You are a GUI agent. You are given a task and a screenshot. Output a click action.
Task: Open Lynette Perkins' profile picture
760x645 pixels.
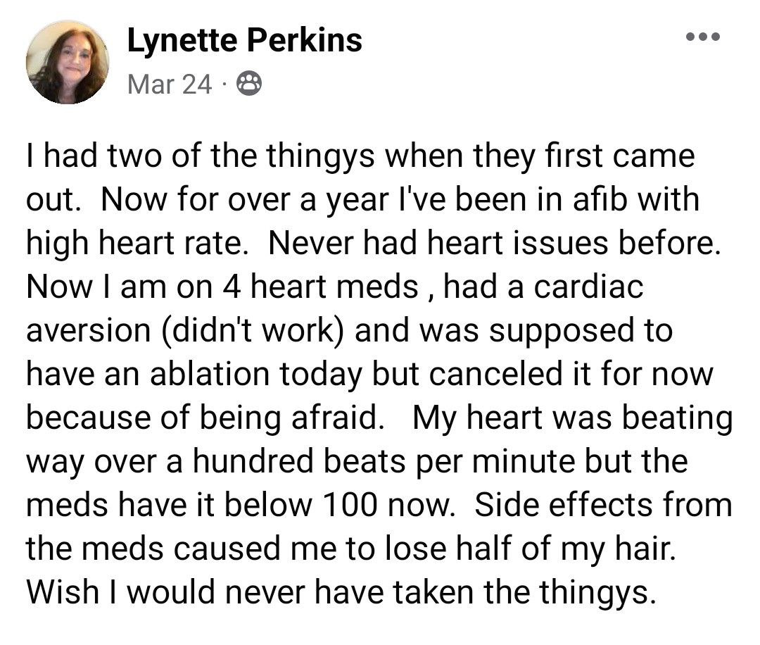[x=68, y=62]
